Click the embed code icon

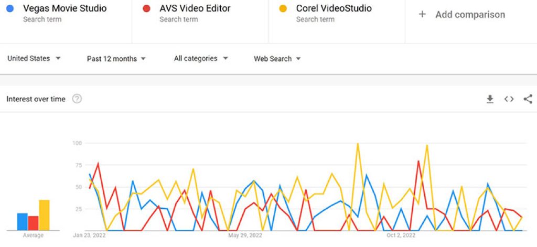point(509,99)
